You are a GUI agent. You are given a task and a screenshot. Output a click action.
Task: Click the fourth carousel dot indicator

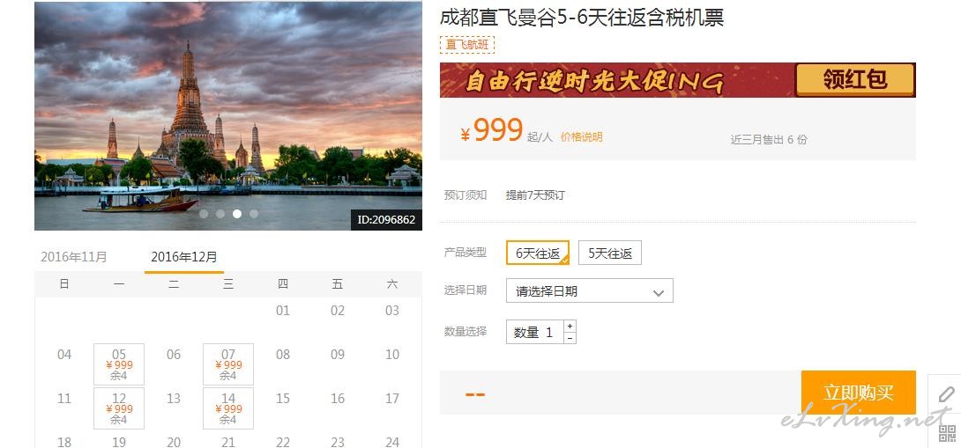pos(254,214)
